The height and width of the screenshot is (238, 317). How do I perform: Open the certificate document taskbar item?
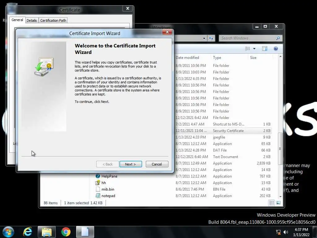click(85, 232)
